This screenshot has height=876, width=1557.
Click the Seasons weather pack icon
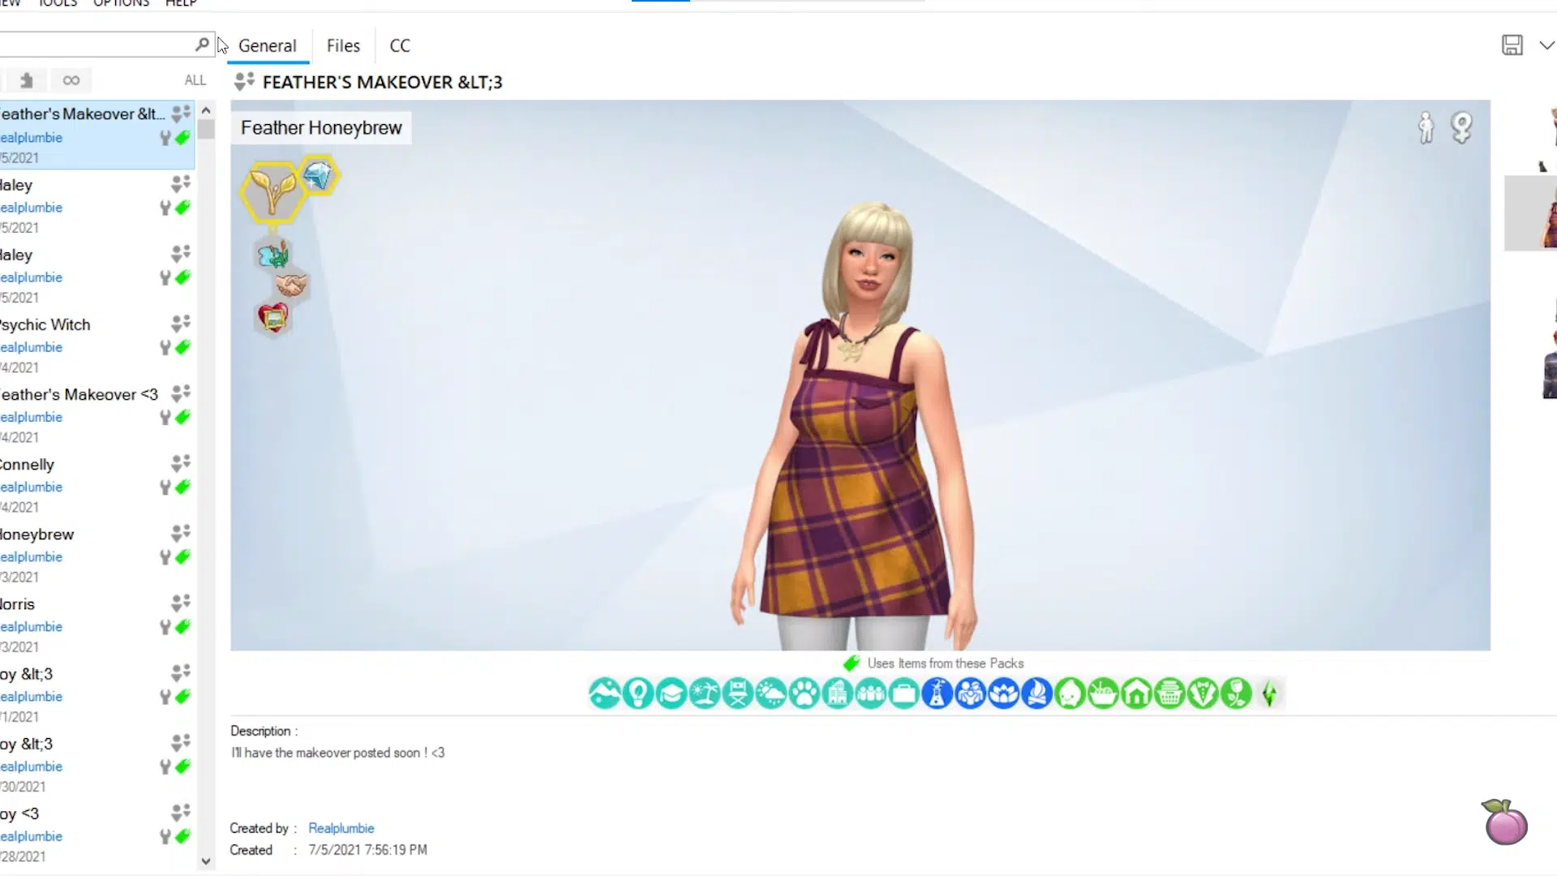(x=770, y=694)
